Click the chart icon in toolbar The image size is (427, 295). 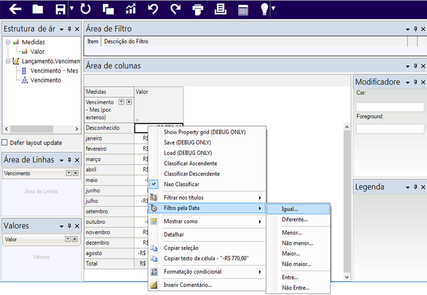click(x=131, y=9)
